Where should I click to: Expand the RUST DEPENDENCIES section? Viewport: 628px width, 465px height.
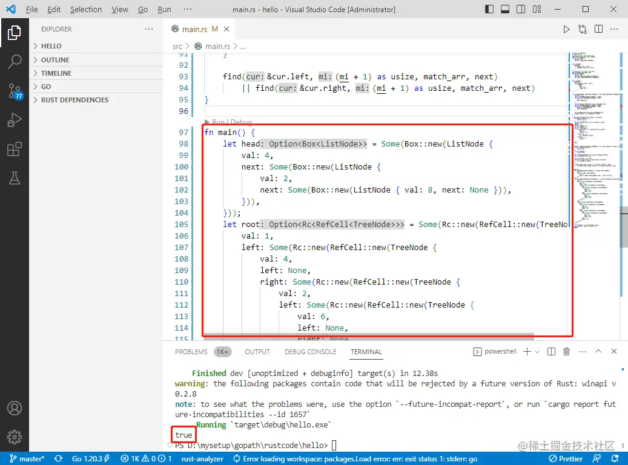point(96,100)
